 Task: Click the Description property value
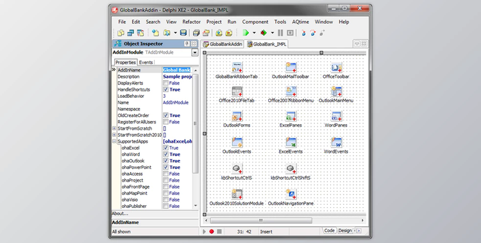click(x=177, y=77)
